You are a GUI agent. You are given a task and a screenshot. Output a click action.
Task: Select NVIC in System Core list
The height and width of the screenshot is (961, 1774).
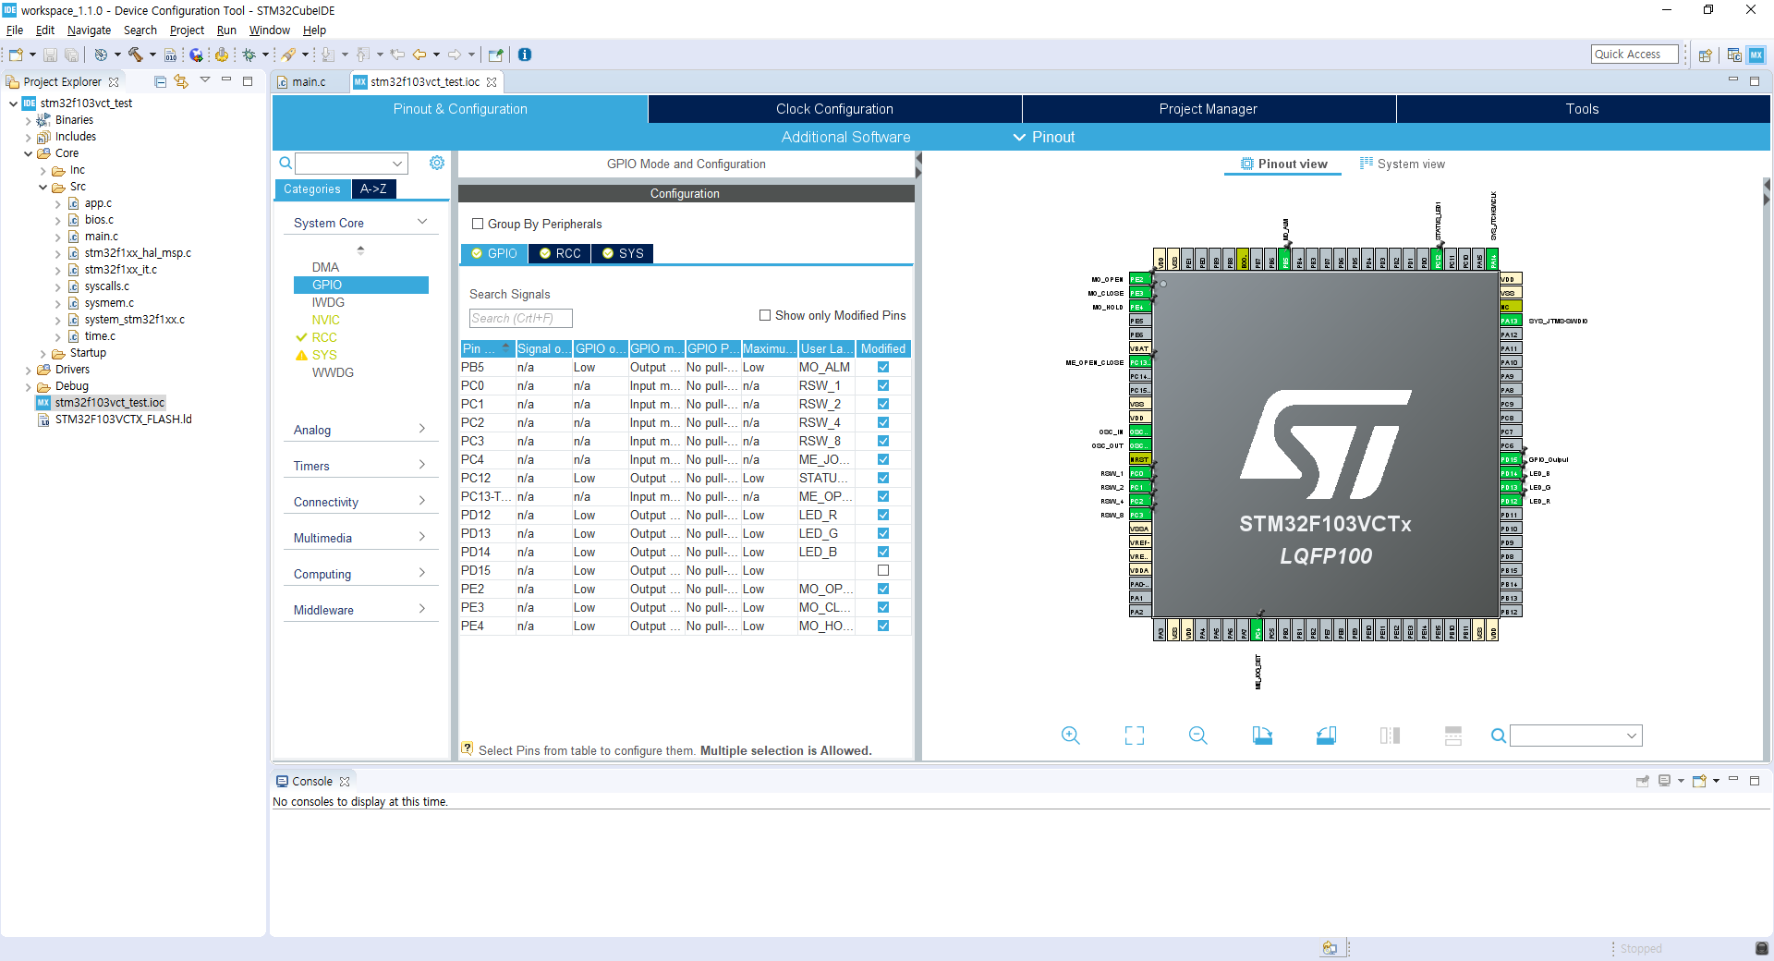[325, 320]
